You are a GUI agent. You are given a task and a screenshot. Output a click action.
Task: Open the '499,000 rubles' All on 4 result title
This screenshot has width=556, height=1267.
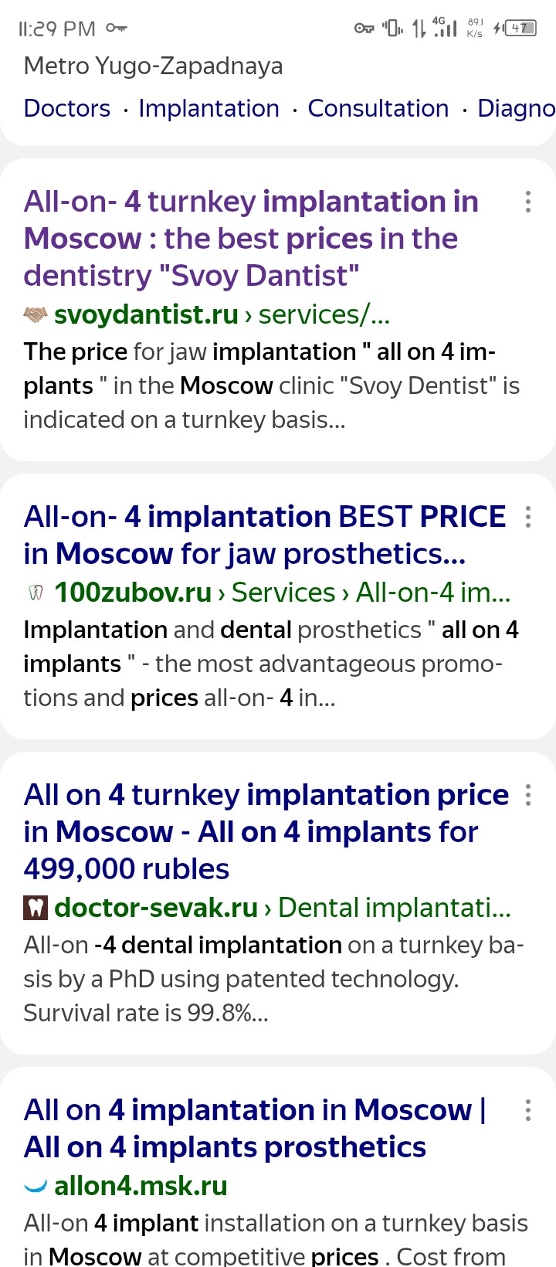[266, 832]
